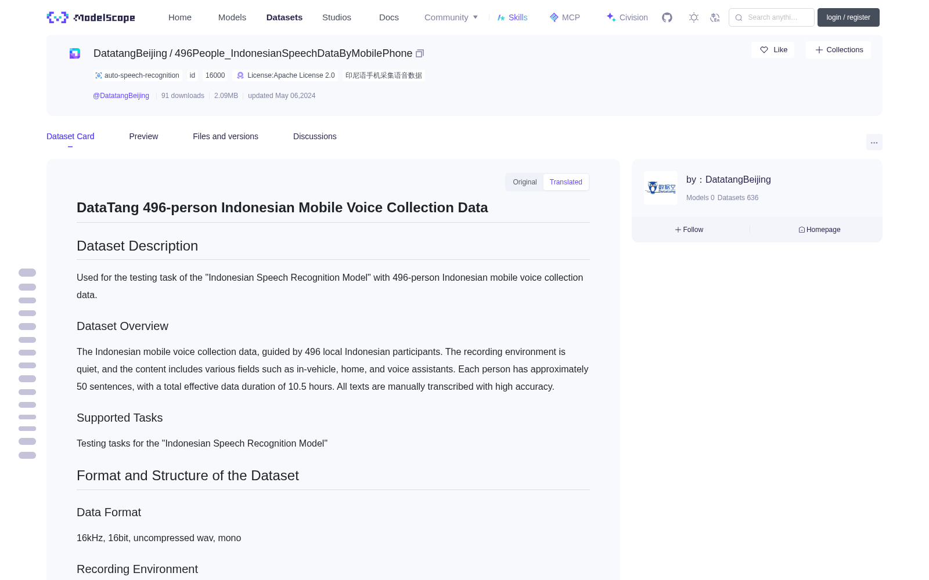
Task: Click the ModelScope logo
Action: pos(91,17)
